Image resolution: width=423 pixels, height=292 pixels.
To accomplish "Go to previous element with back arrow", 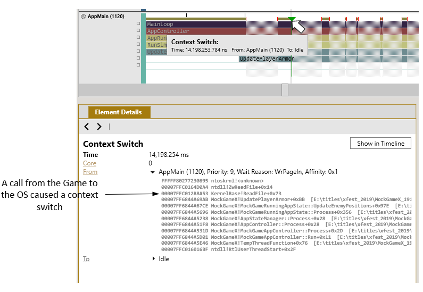I will pos(87,127).
